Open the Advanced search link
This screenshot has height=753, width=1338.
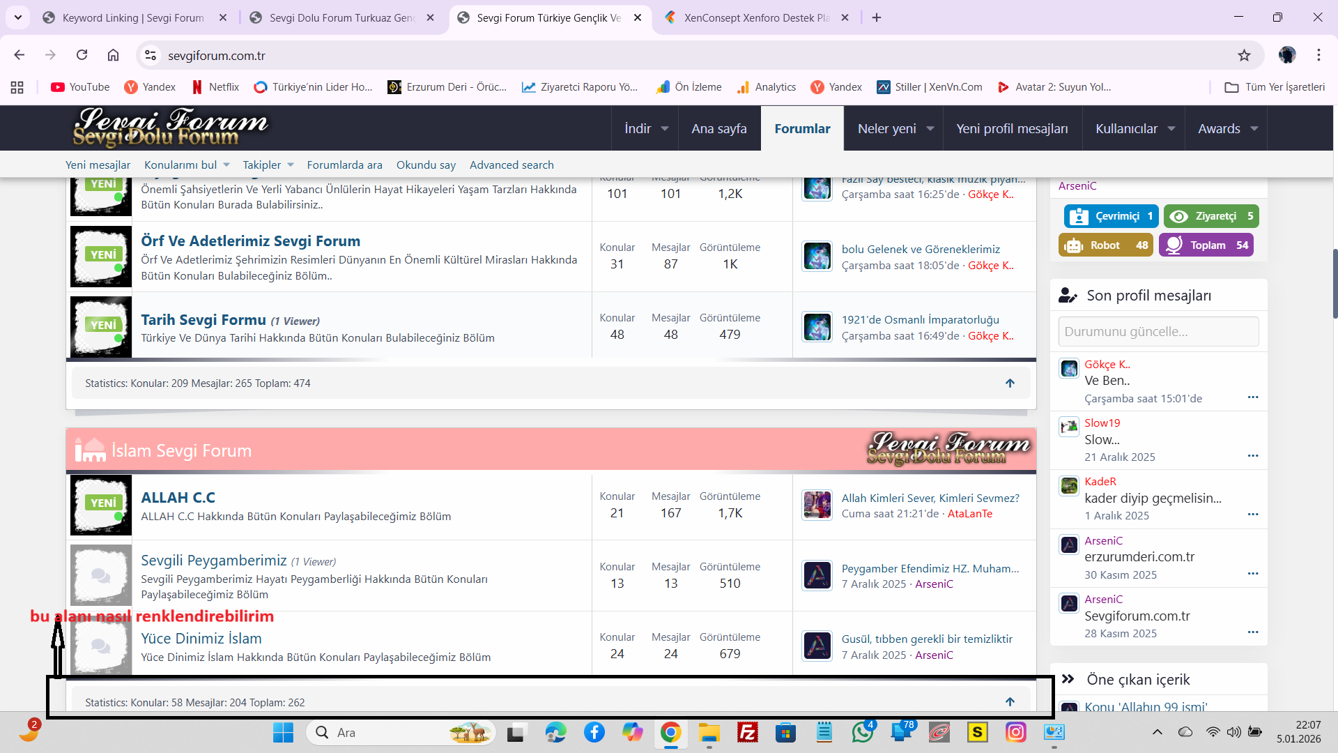pos(512,165)
